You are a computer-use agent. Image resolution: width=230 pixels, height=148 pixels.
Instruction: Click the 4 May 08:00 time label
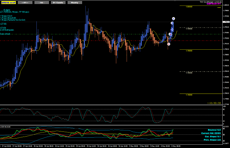pyautogui.click(x=176, y=146)
